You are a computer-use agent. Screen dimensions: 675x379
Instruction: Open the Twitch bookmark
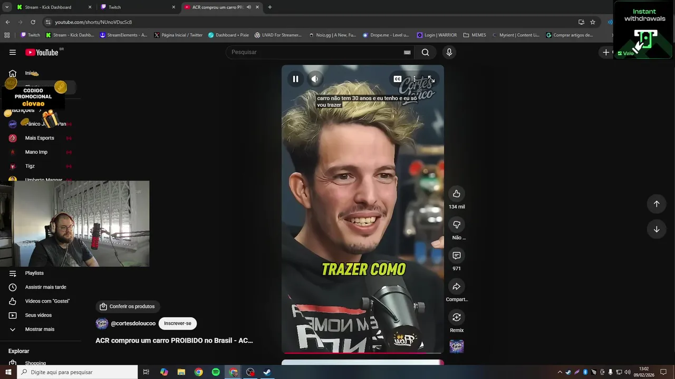(x=30, y=35)
